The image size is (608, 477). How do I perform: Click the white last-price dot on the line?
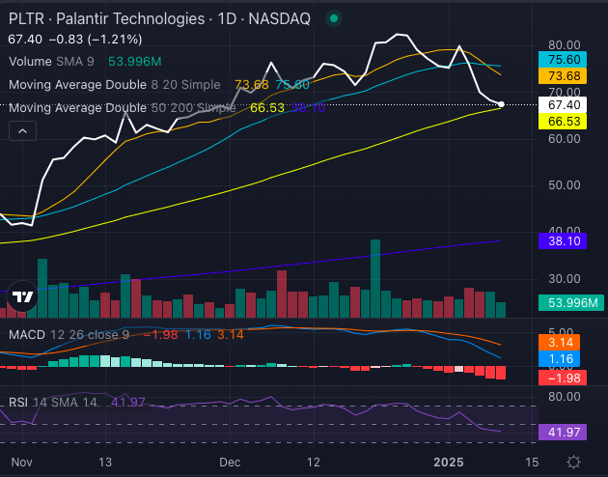(501, 103)
